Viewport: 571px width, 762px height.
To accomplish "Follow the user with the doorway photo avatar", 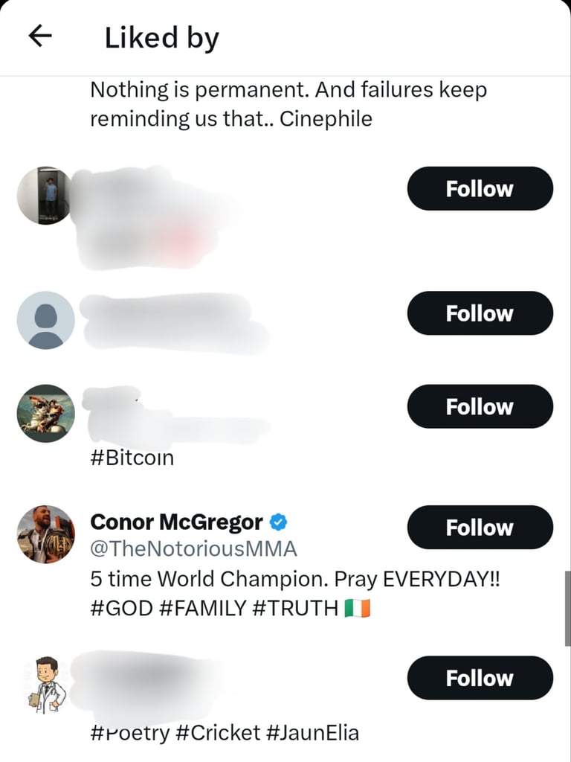I will coord(480,188).
